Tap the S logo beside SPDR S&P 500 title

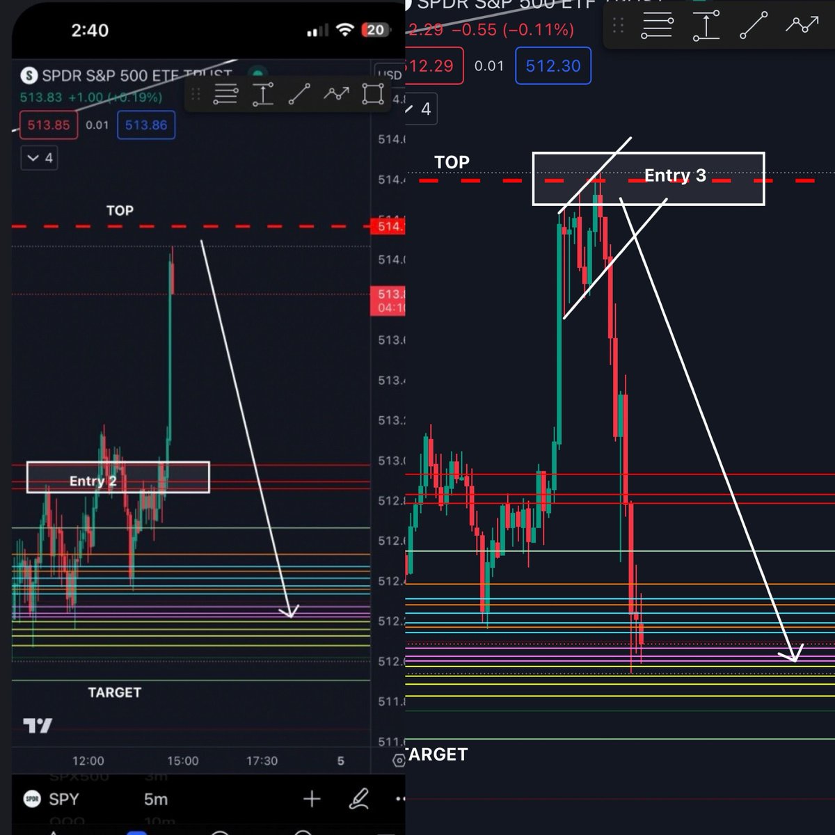(29, 75)
